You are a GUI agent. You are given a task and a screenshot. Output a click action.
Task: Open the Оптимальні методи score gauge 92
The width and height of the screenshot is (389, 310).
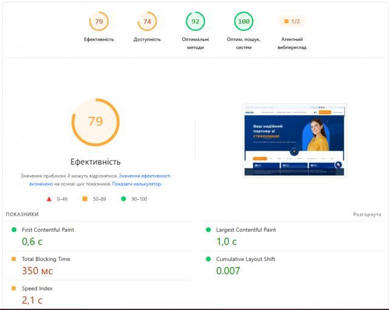[x=195, y=21]
